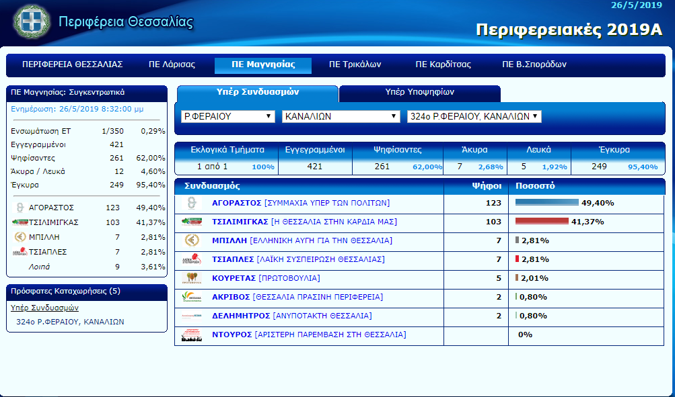Viewport: 675px width, 397px height.
Task: Click the ΝΤΟΥΡΟΣ party logo in results table
Action: [x=191, y=335]
